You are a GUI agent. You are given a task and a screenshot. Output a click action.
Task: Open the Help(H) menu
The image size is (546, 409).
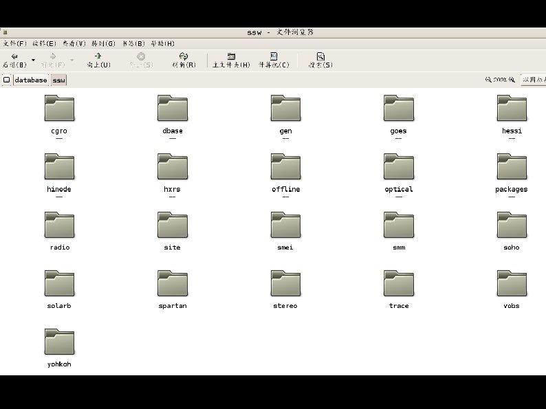pos(162,43)
